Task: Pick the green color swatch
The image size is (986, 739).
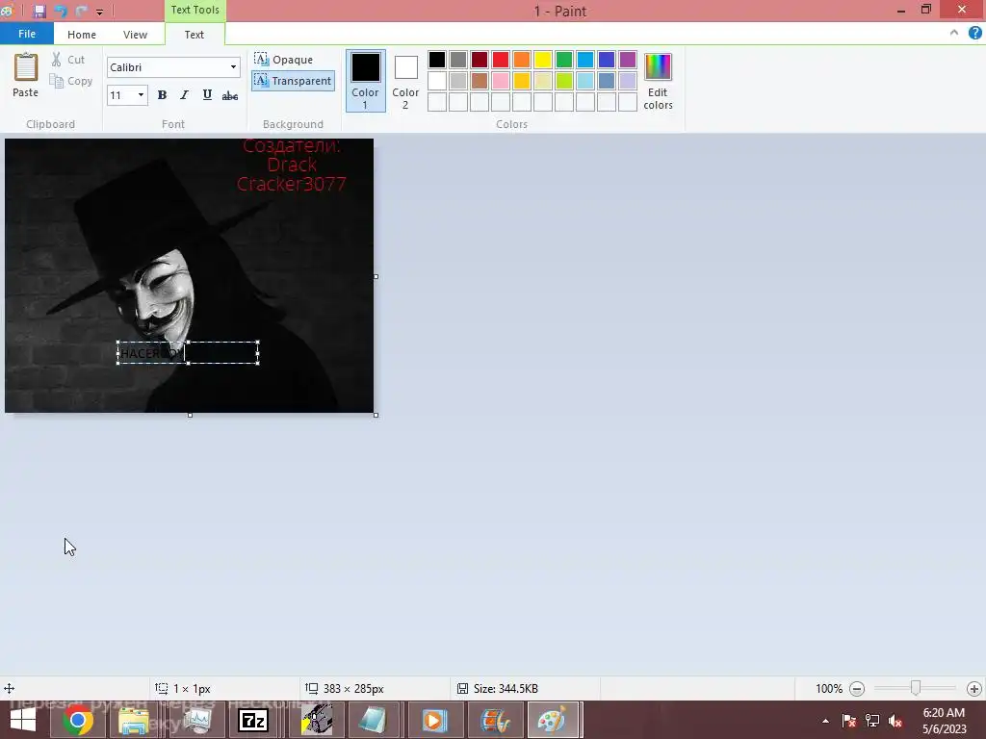Action: click(564, 60)
